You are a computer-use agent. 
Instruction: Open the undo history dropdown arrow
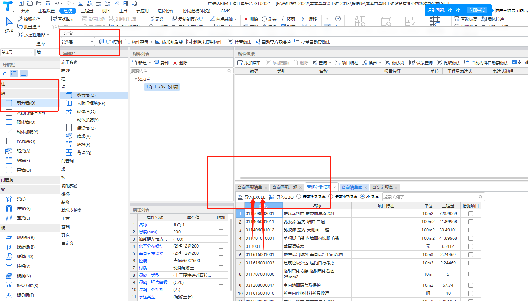pos(61,3)
